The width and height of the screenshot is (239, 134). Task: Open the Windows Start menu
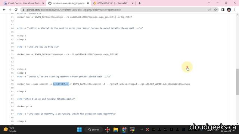pos(80,130)
